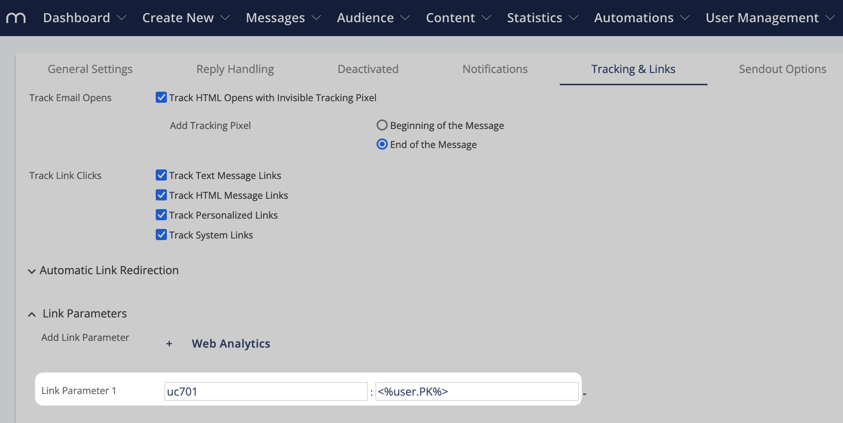Open the Create New dropdown menu
This screenshot has height=423, width=843.
(186, 18)
